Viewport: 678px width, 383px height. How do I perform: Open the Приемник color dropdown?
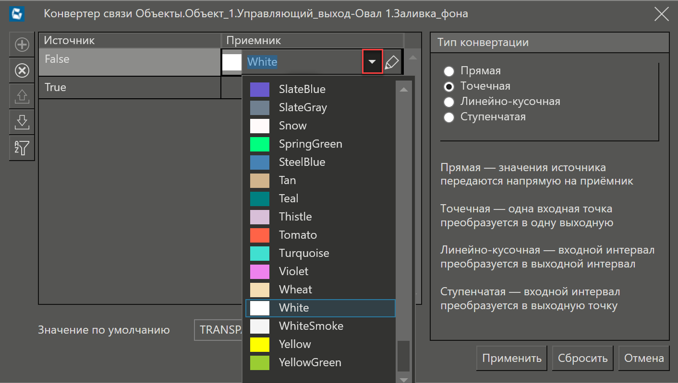click(372, 61)
